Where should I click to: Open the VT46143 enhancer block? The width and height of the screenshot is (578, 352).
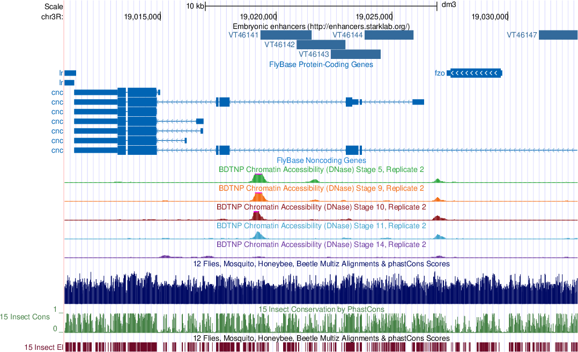[x=355, y=54]
